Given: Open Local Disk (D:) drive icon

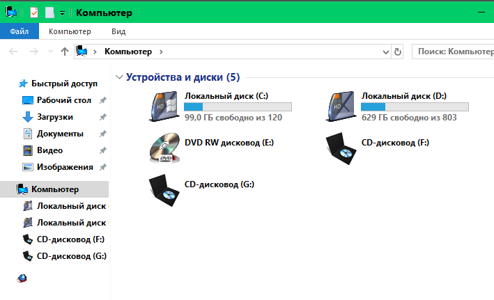Looking at the screenshot, I should (341, 106).
